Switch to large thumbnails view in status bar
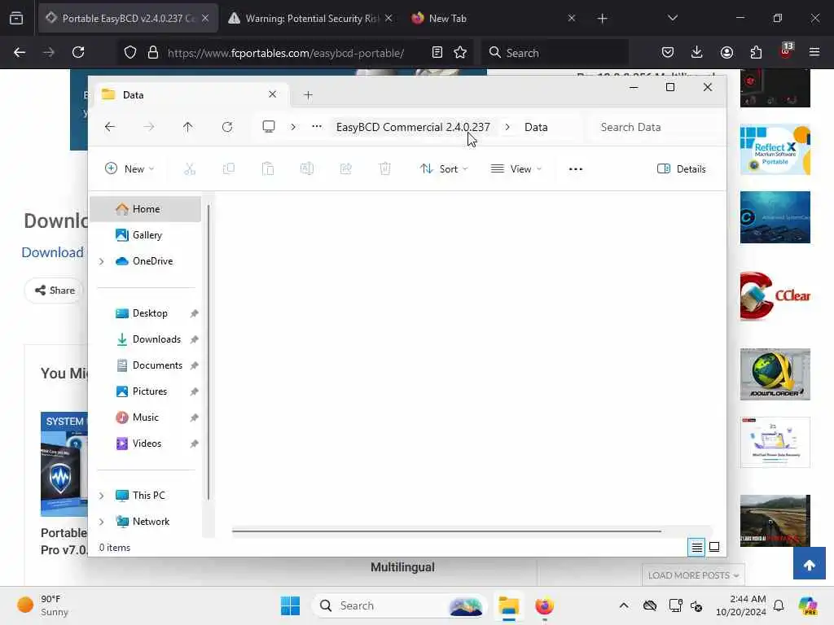The height and width of the screenshot is (625, 834). click(x=714, y=547)
